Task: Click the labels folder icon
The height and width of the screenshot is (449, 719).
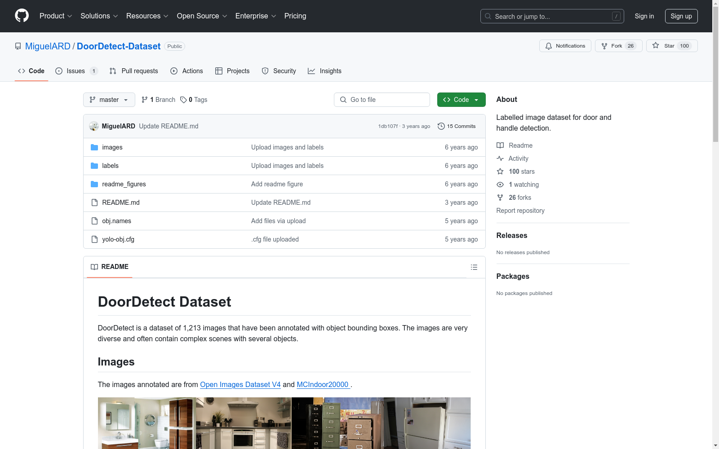Action: (94, 166)
